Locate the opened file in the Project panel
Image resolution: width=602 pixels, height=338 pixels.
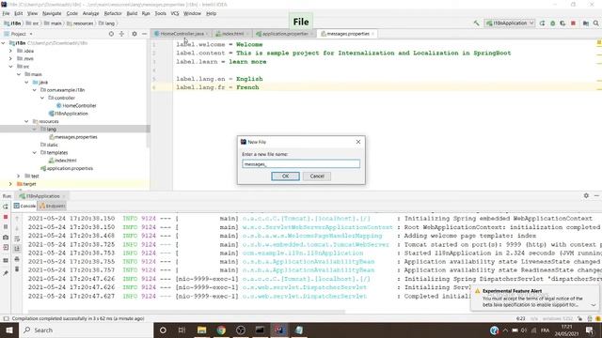(x=111, y=34)
